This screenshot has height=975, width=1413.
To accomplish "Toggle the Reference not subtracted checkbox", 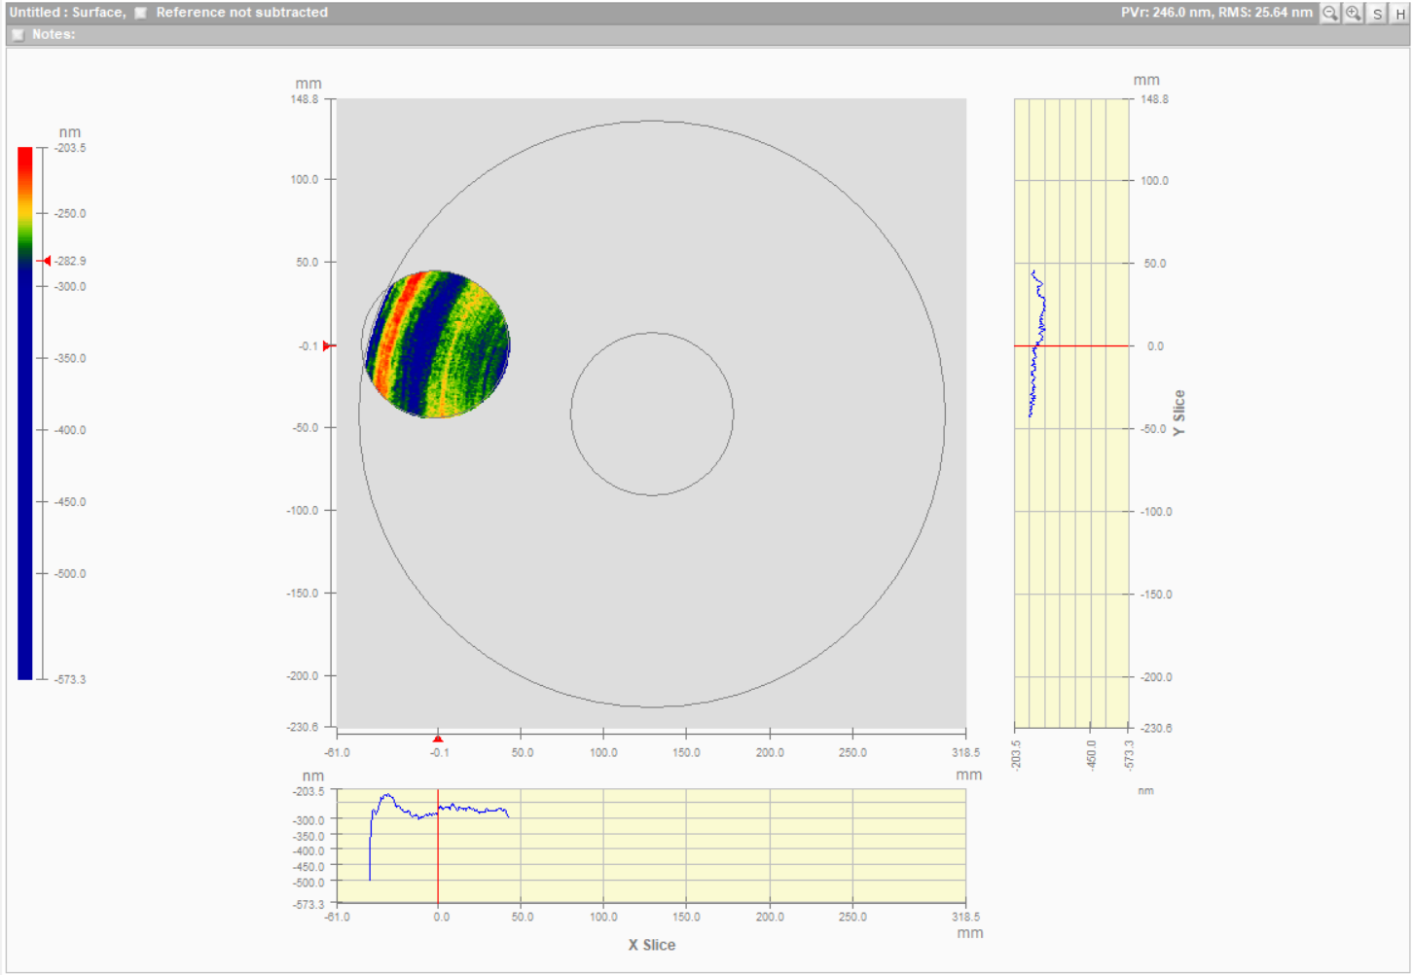I will [141, 13].
